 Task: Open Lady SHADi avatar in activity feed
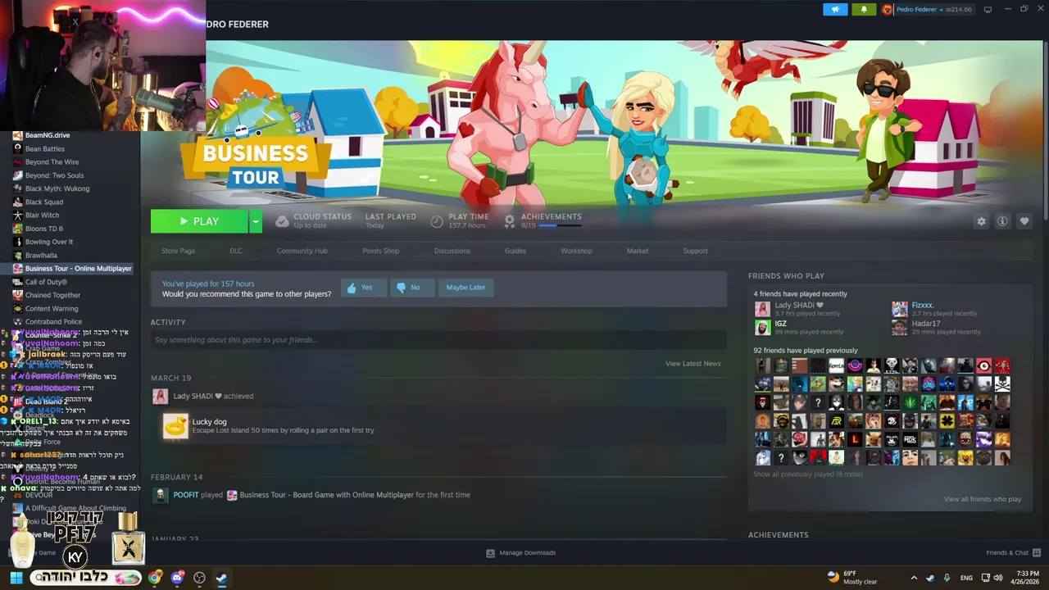[160, 397]
